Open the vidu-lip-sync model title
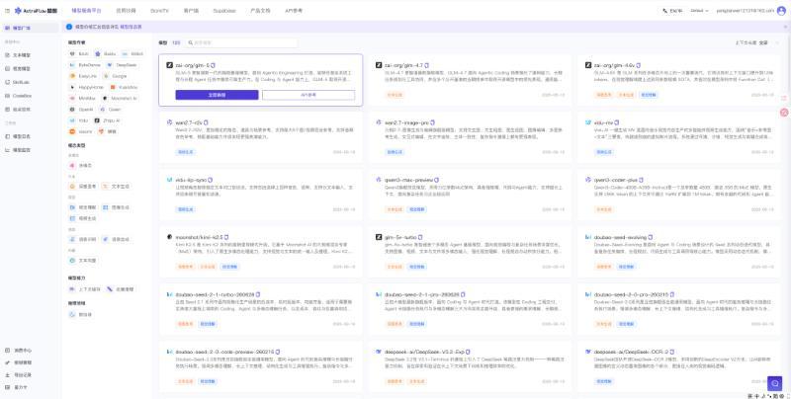The width and height of the screenshot is (791, 399). (x=191, y=180)
